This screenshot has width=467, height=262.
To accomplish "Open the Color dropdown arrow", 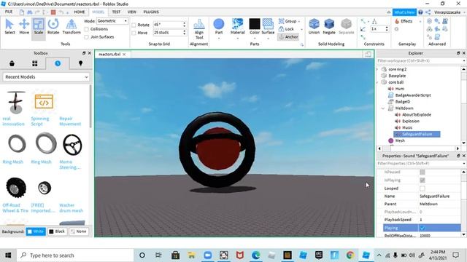I will pos(255,39).
